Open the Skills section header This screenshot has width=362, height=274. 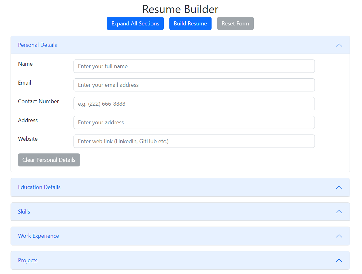click(x=180, y=212)
